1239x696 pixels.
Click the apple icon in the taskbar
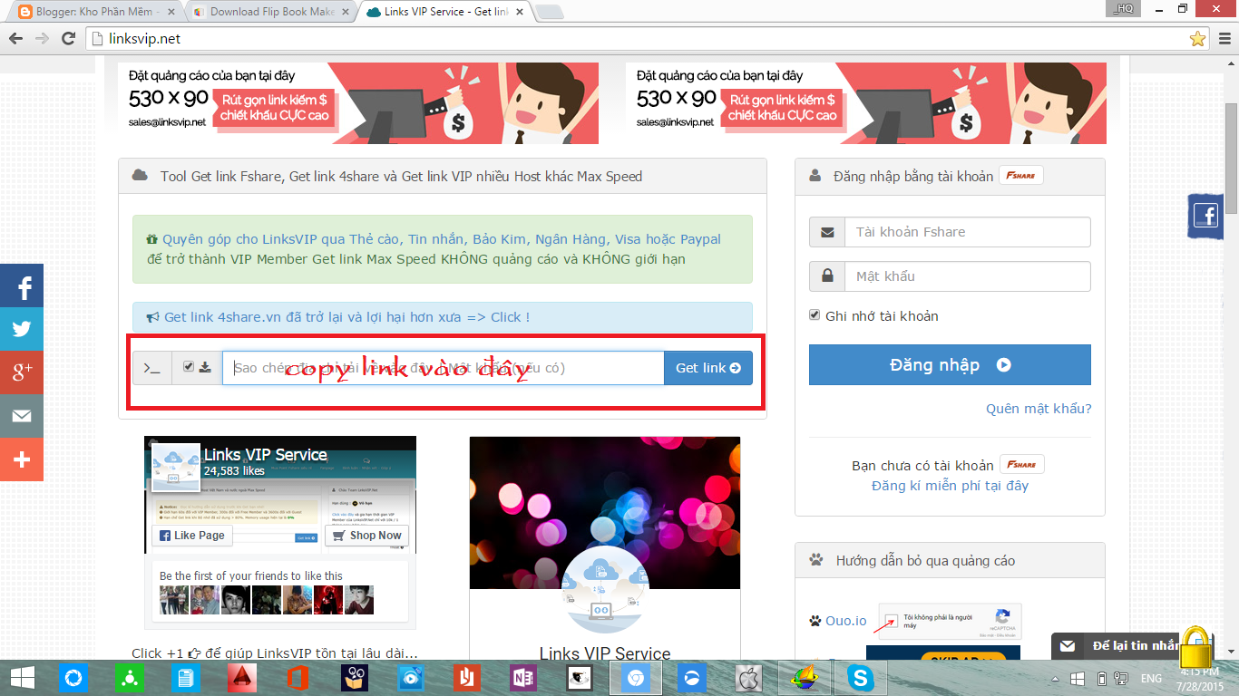(x=748, y=677)
